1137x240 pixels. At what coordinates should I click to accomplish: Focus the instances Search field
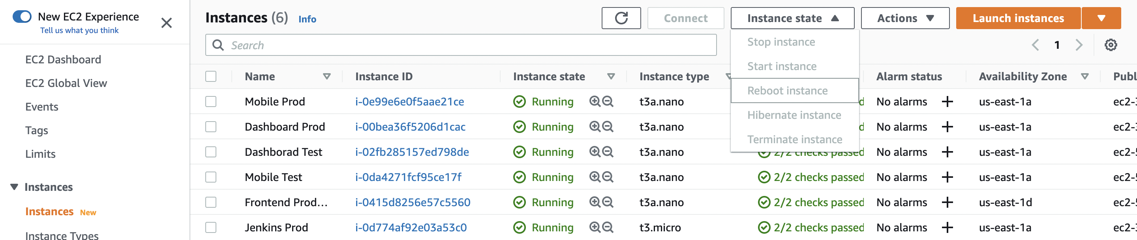point(461,45)
